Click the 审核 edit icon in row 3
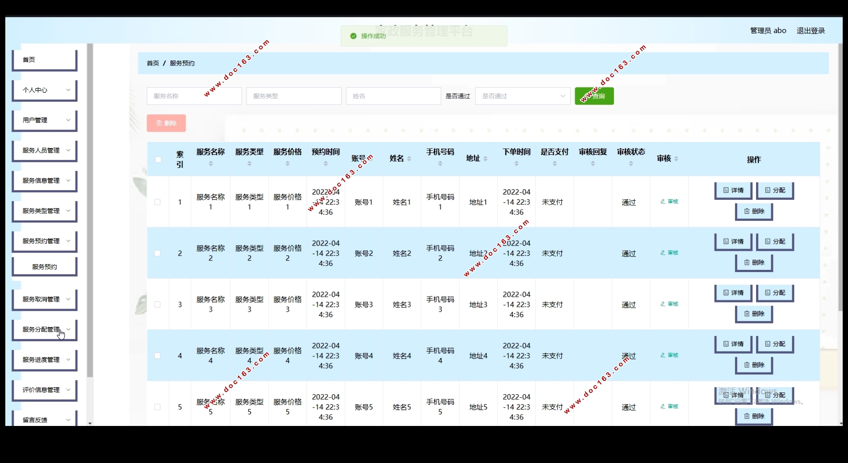Image resolution: width=848 pixels, height=463 pixels. pyautogui.click(x=669, y=304)
